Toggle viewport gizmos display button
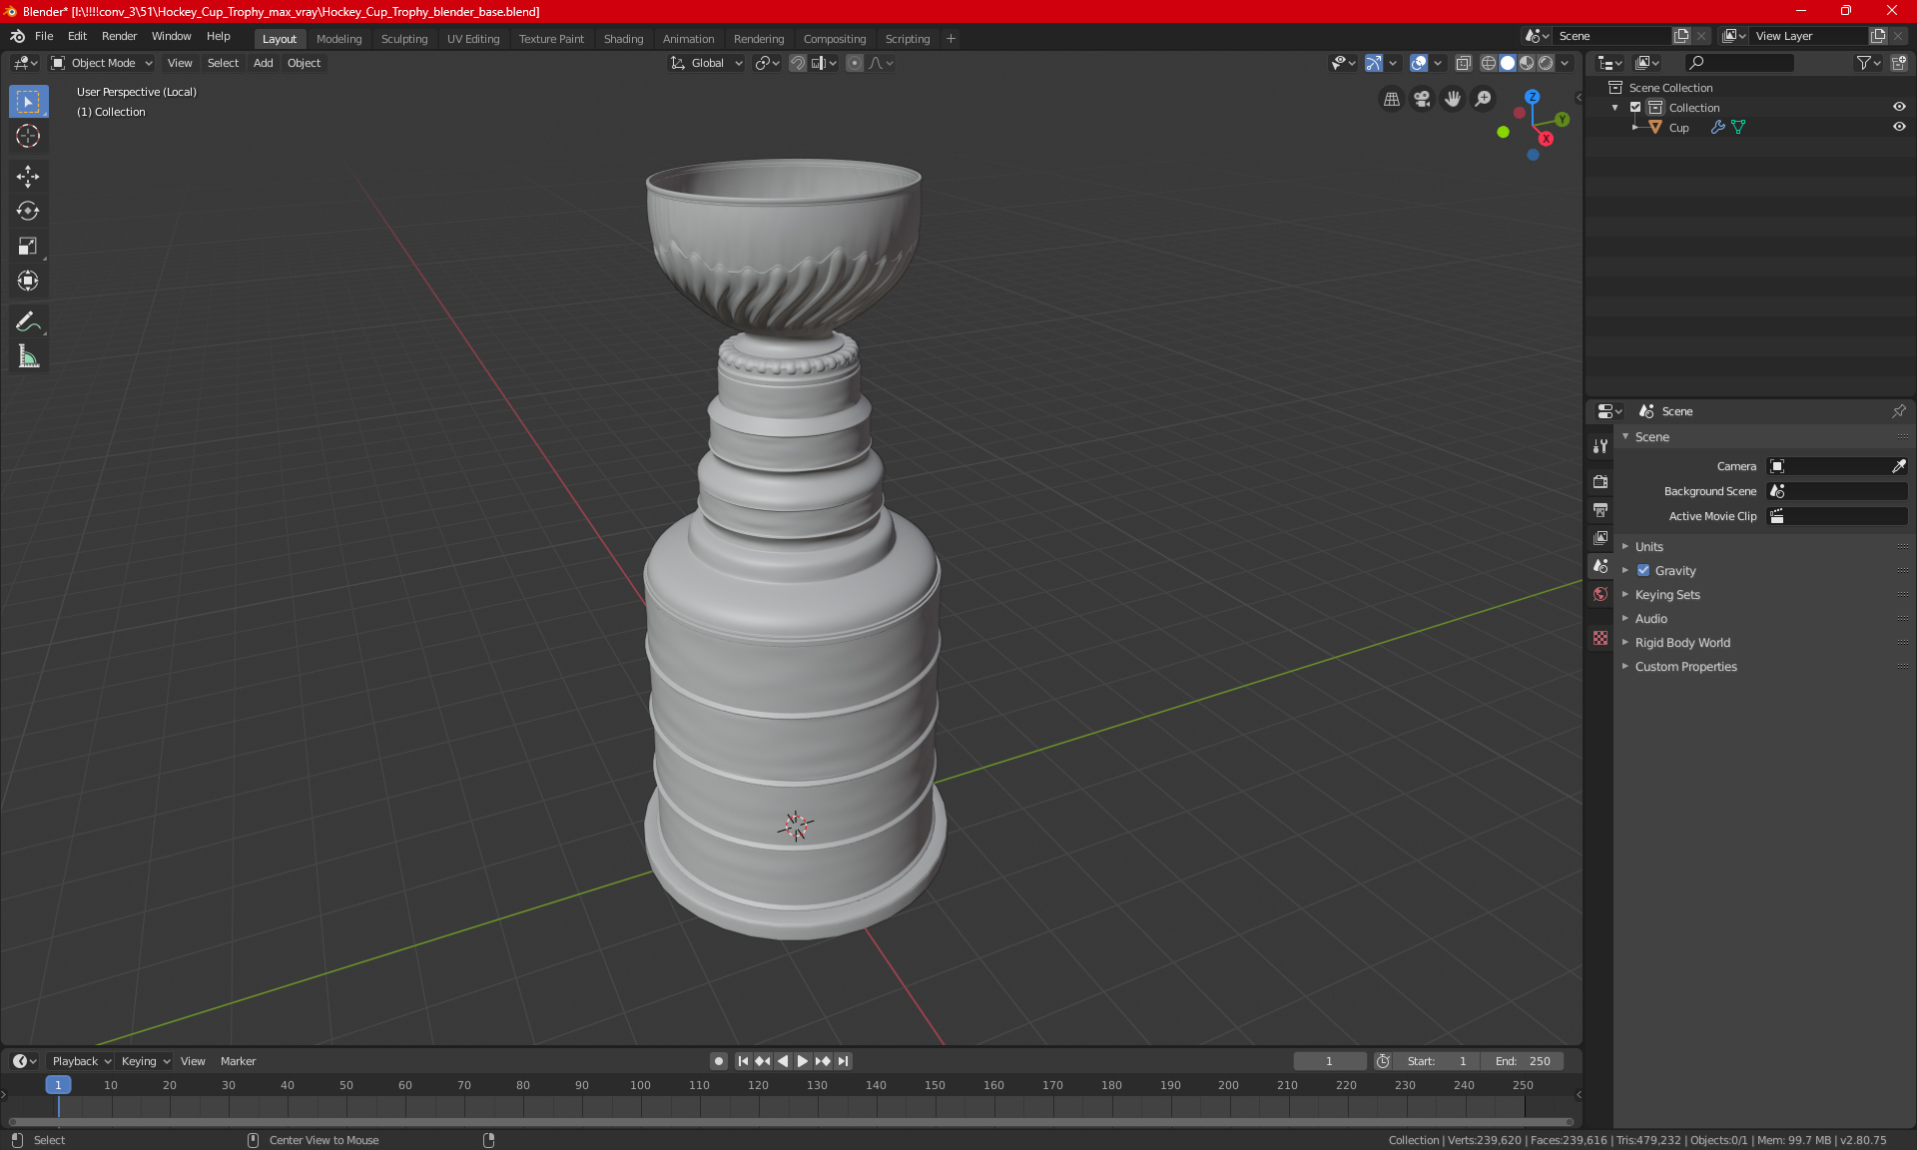1917x1150 pixels. point(1374,63)
